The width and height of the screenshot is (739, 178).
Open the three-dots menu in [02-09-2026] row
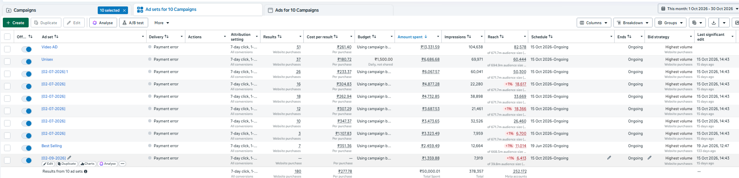pyautogui.click(x=122, y=164)
